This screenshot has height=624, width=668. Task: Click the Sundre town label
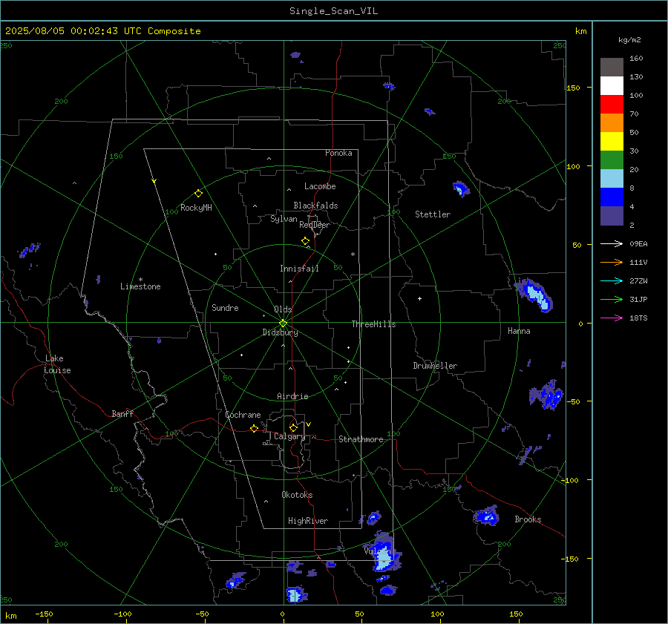tap(225, 308)
